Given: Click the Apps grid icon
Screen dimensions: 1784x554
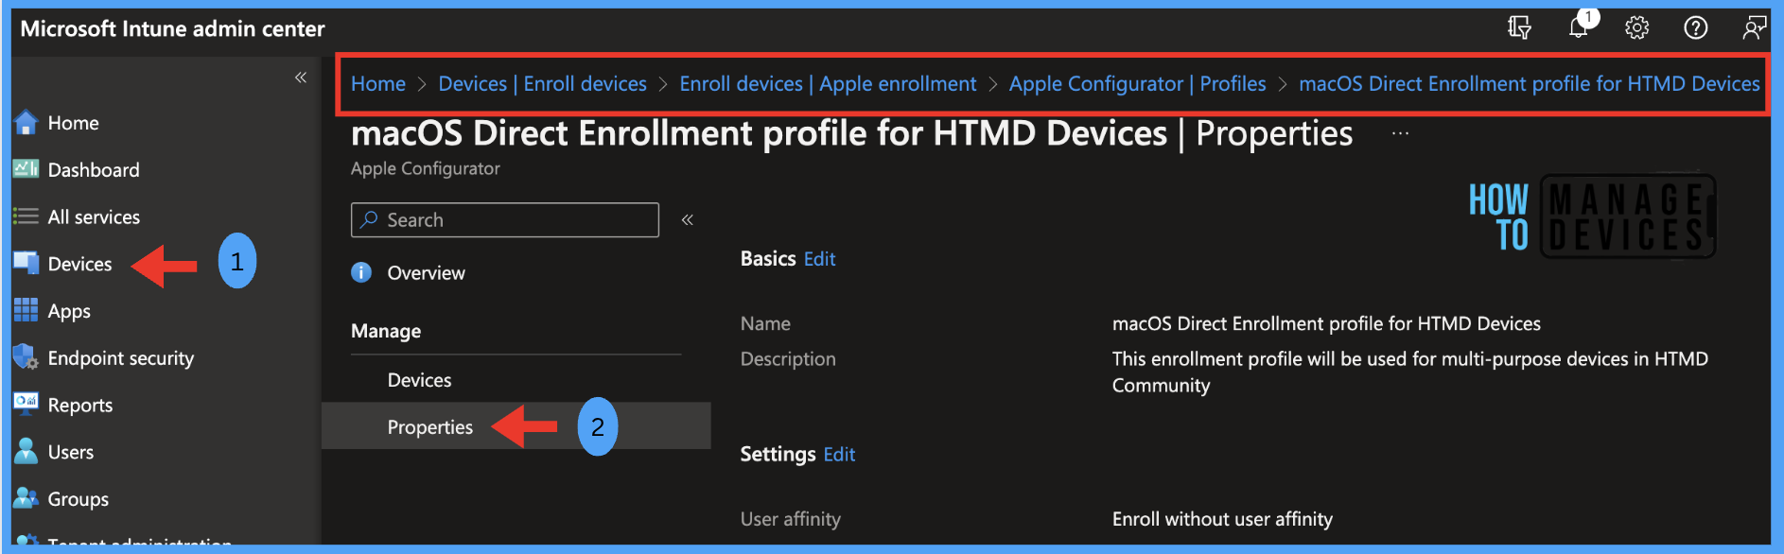Looking at the screenshot, I should coord(26,310).
